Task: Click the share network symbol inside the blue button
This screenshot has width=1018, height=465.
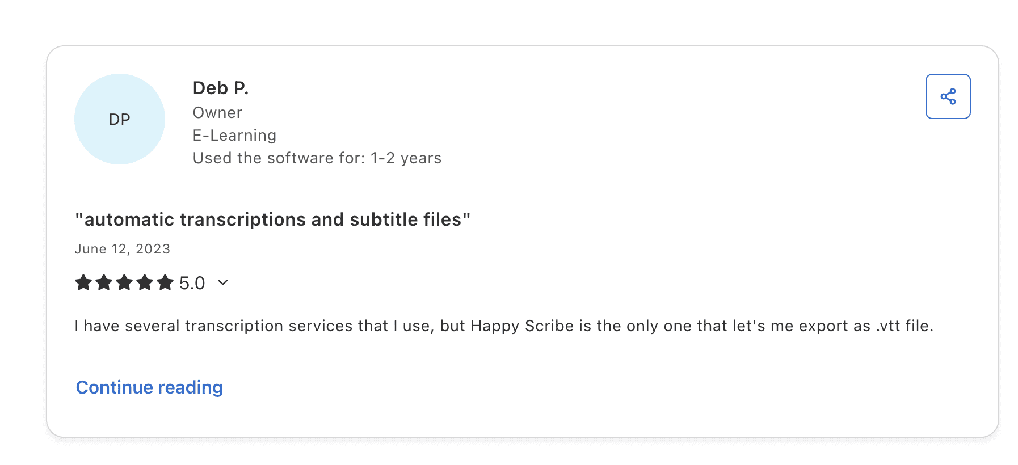Action: 948,96
